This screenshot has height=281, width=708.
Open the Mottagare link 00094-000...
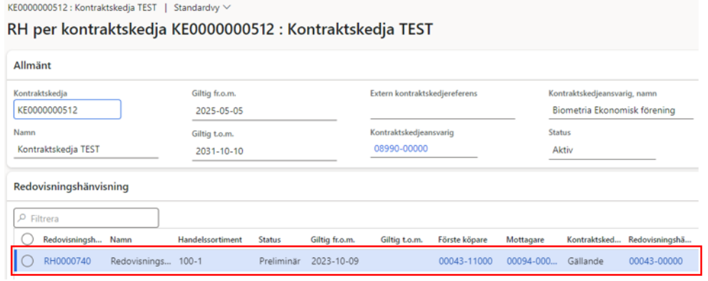[x=532, y=261]
